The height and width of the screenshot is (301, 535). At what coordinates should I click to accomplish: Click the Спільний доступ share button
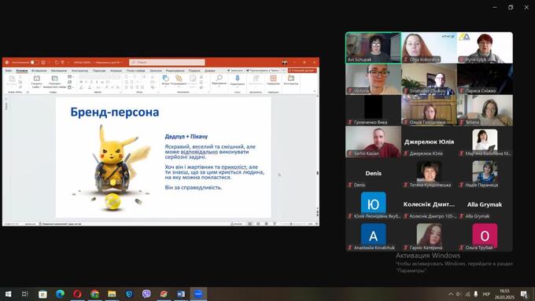point(302,71)
